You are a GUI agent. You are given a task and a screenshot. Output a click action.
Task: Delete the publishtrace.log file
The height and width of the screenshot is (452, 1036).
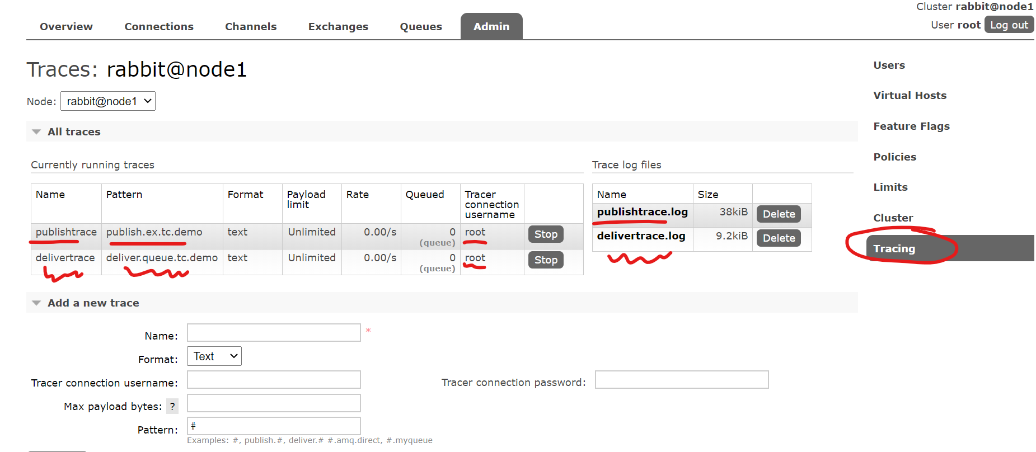coord(779,214)
